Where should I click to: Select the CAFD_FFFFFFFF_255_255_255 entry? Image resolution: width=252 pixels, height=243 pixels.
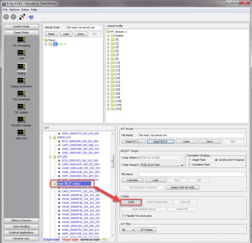[x=80, y=191]
